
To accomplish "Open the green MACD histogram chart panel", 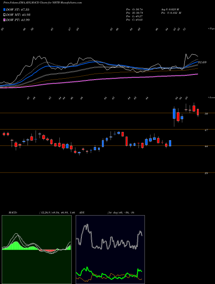I will [x=37, y=250].
